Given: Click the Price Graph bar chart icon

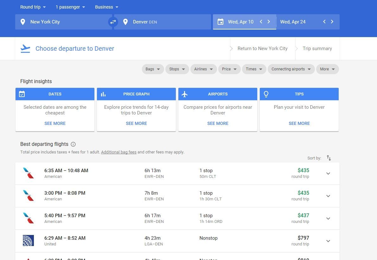Looking at the screenshot, I should tap(103, 94).
